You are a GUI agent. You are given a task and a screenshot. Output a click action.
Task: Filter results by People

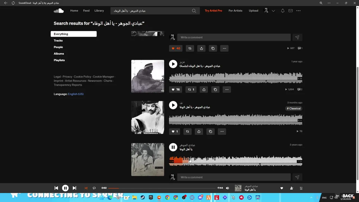(58, 47)
